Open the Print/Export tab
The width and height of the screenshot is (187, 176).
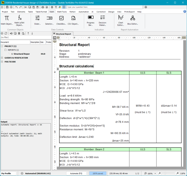tap(129, 12)
